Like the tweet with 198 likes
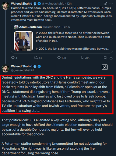This screenshot has width=116, height=156. pyautogui.click(x=62, y=58)
